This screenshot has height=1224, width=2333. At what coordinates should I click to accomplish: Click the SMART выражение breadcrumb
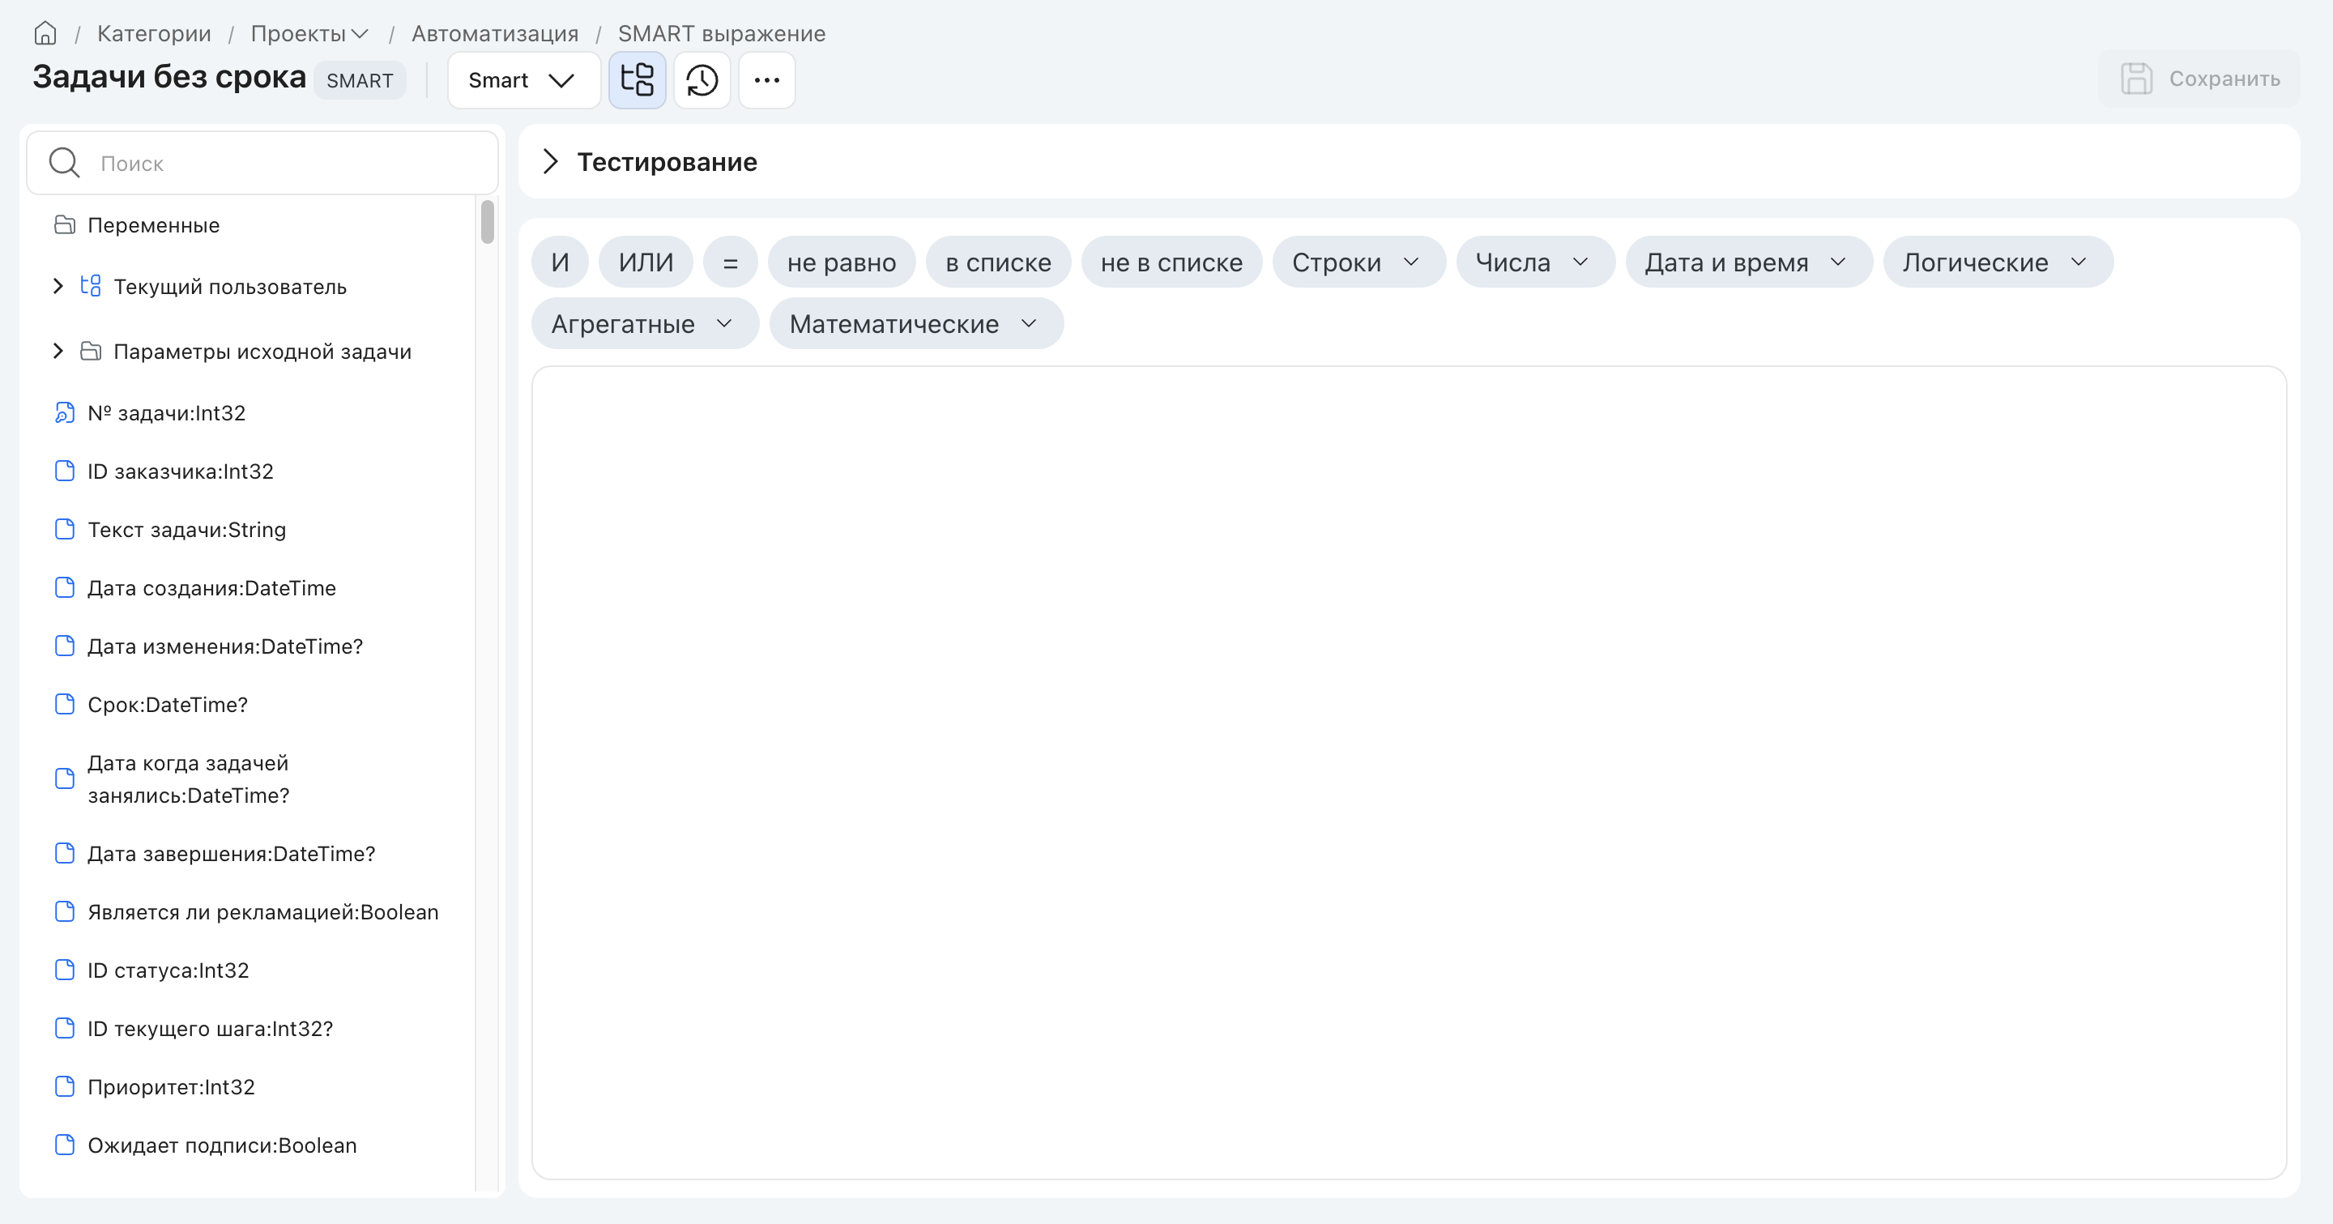722,33
